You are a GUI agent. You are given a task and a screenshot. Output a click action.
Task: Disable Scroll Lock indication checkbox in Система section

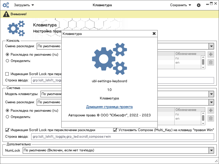7,130
